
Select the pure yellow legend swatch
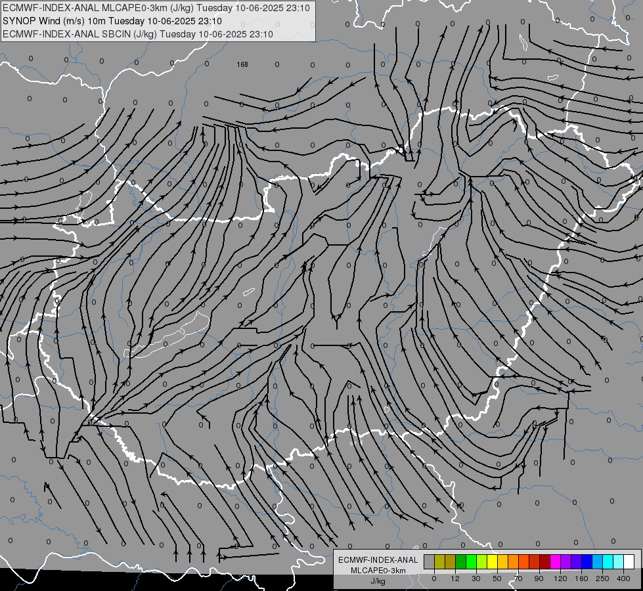tap(492, 561)
